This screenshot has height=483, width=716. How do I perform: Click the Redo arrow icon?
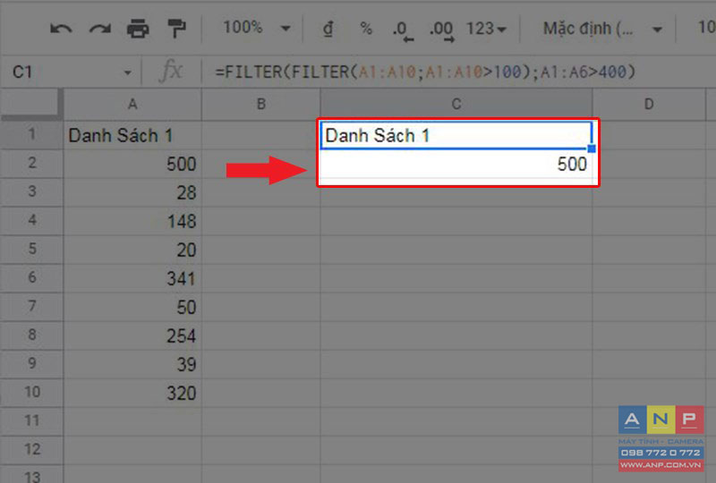pyautogui.click(x=100, y=30)
